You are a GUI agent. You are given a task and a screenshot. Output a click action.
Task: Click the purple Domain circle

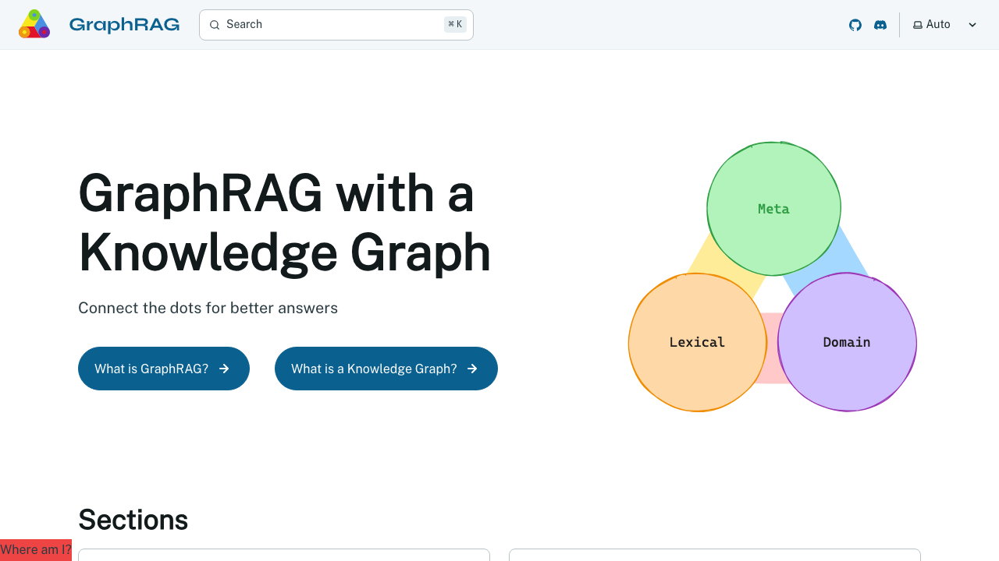coord(847,342)
